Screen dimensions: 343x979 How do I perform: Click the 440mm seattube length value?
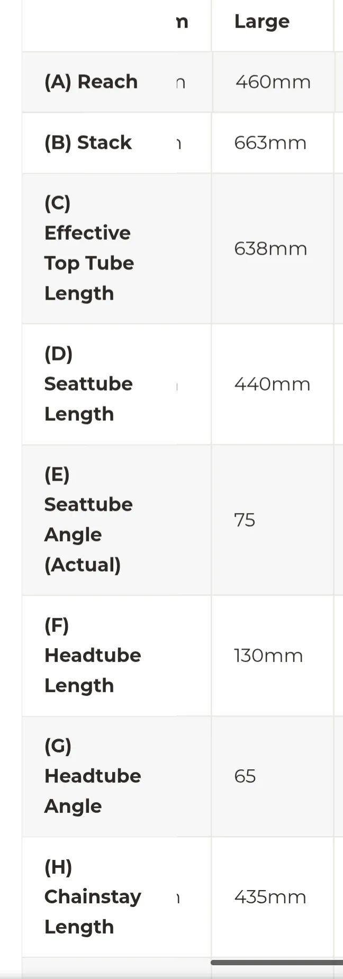pos(272,384)
